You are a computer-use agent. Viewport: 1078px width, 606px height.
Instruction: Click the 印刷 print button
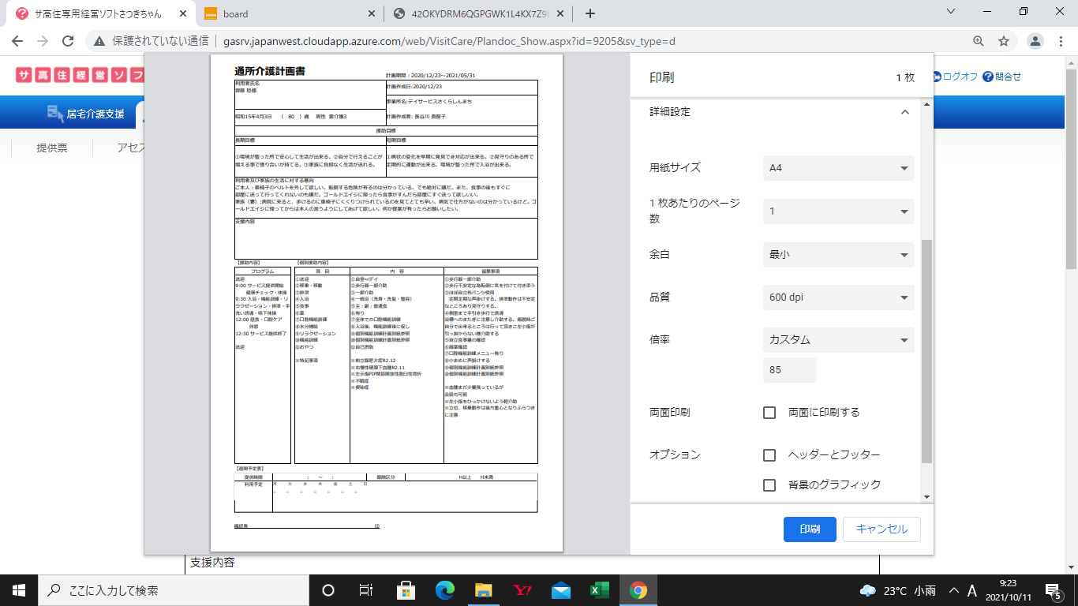pyautogui.click(x=810, y=529)
